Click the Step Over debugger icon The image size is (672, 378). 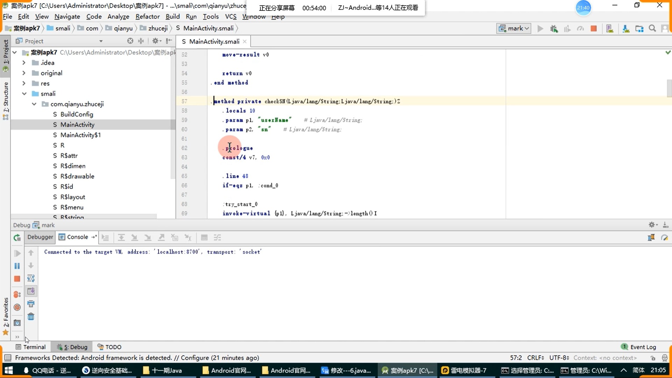click(x=121, y=238)
